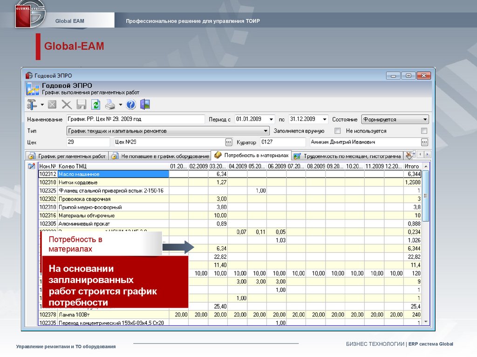Refresh data with the green arrows icon
The image size is (477, 357).
point(95,105)
